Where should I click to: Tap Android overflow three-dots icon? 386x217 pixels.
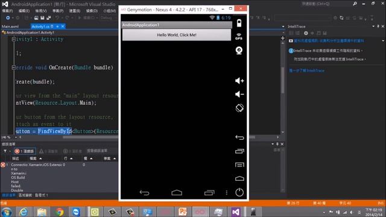coord(227,193)
